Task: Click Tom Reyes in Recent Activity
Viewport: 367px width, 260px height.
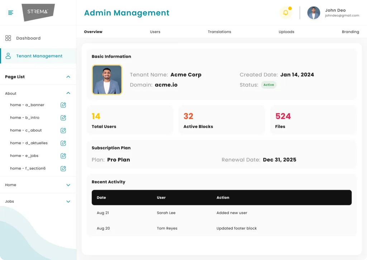Action: point(167,228)
